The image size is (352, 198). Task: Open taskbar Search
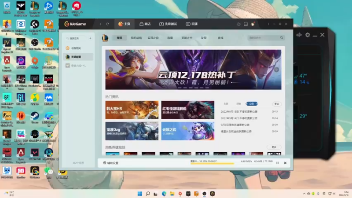(148, 194)
